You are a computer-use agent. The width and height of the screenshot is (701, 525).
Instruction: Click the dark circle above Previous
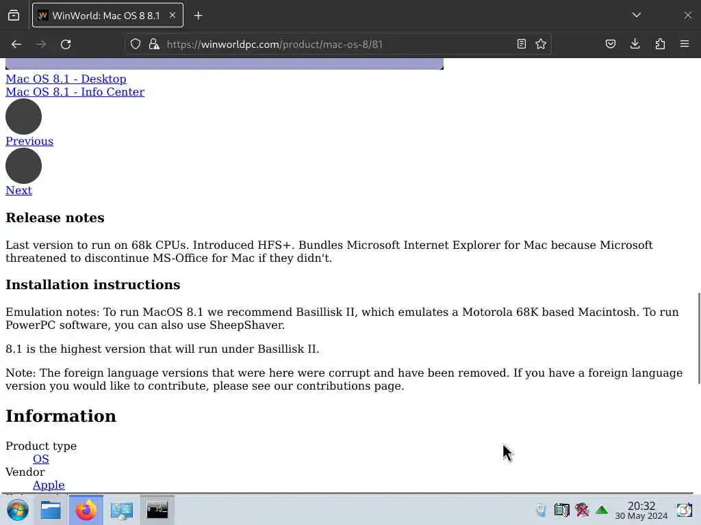pyautogui.click(x=24, y=116)
